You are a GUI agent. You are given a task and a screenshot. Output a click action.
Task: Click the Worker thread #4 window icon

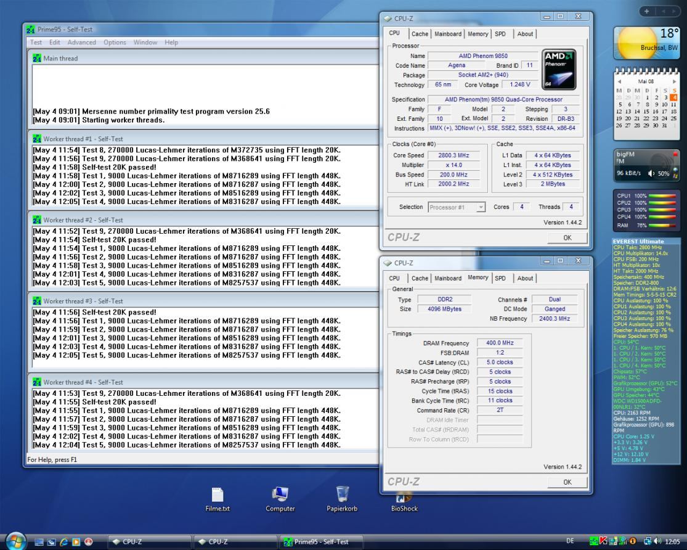(x=37, y=382)
